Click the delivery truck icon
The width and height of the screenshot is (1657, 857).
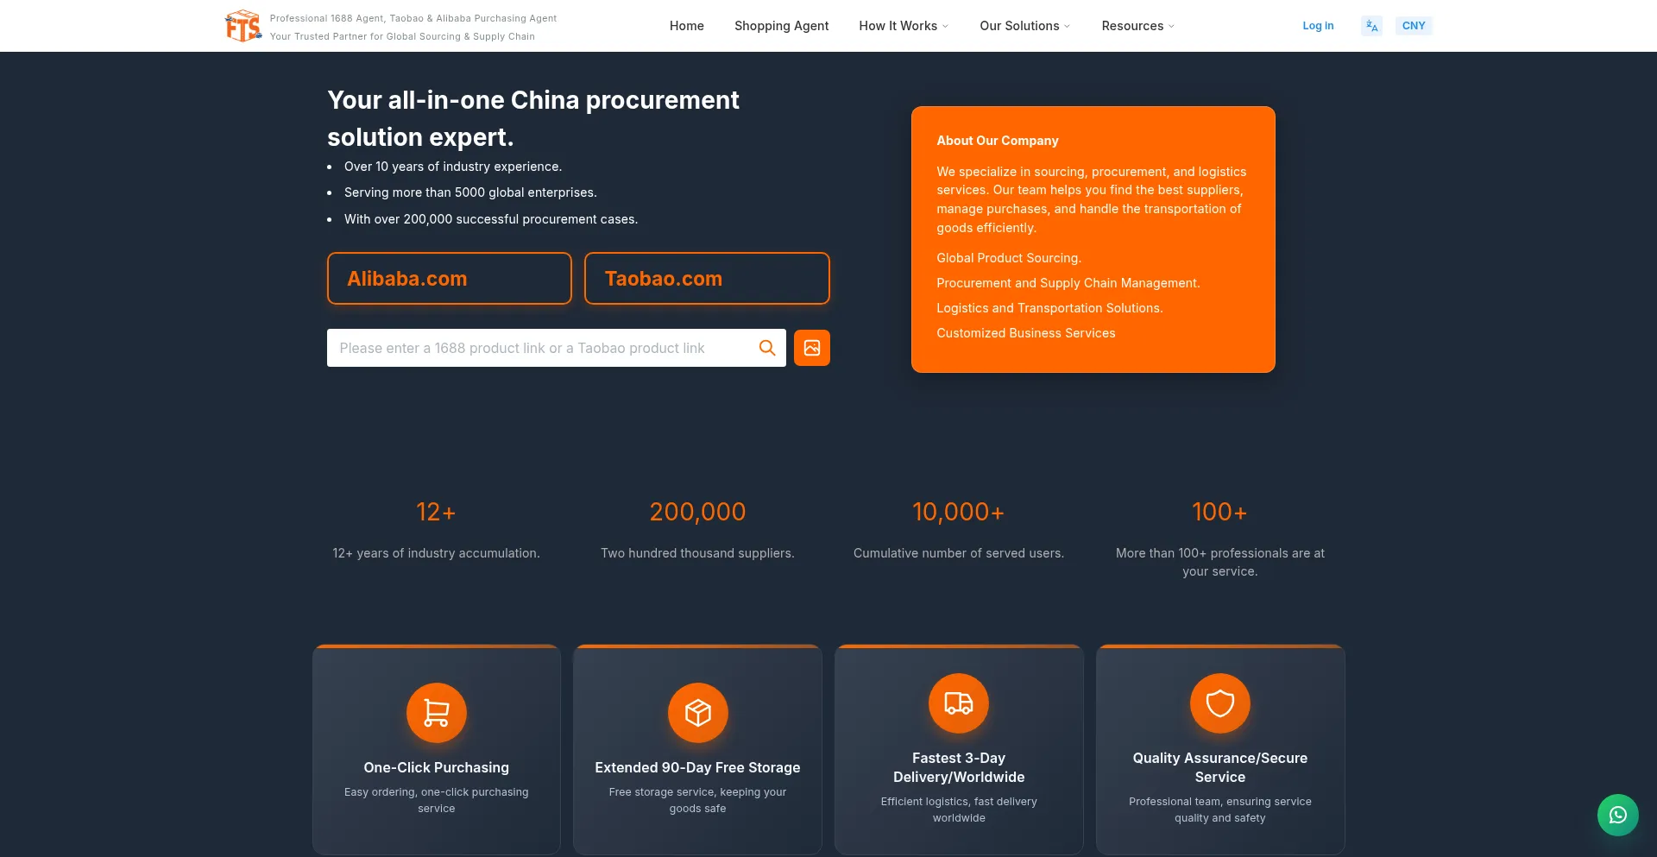tap(959, 703)
